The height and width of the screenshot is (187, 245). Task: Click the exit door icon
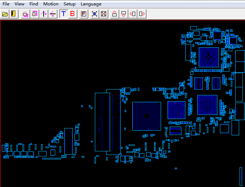point(13,14)
